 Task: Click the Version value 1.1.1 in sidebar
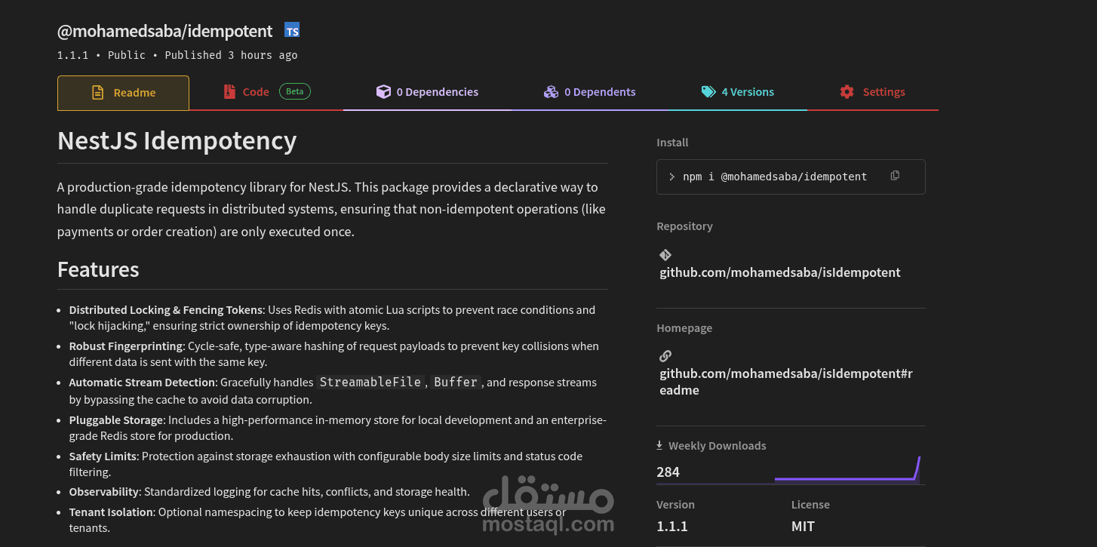click(x=672, y=526)
